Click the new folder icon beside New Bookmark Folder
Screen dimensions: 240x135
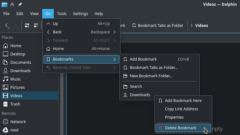pos(125,76)
